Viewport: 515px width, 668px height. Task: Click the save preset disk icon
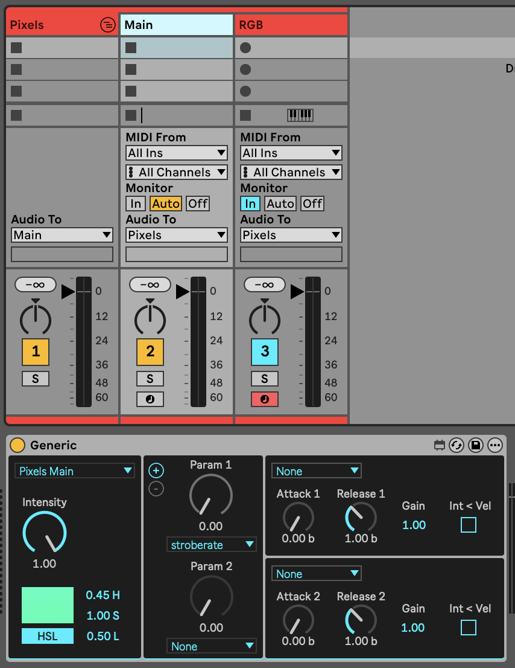[x=476, y=445]
